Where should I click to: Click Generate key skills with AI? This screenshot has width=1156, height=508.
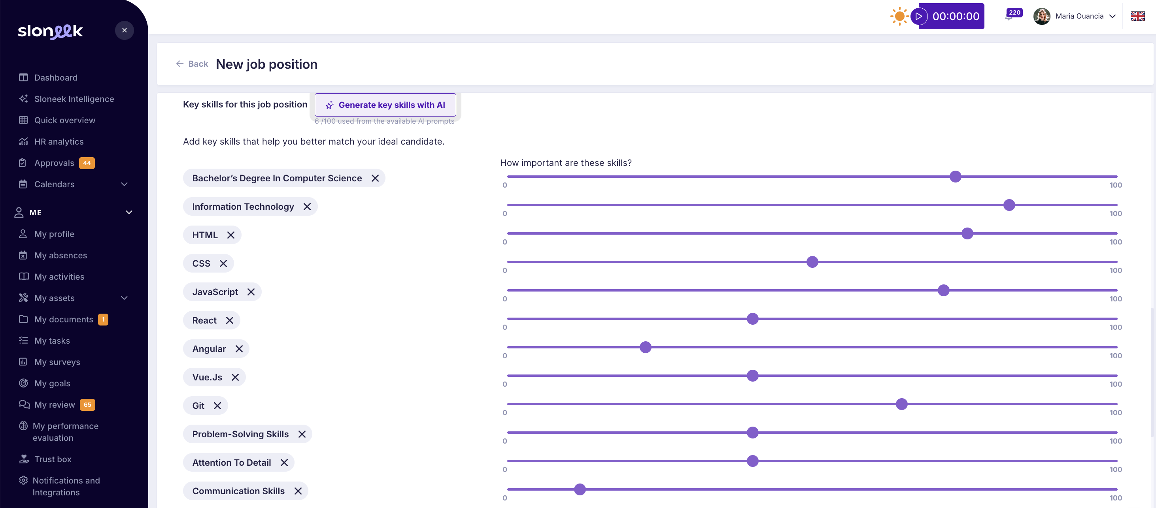[x=385, y=105]
